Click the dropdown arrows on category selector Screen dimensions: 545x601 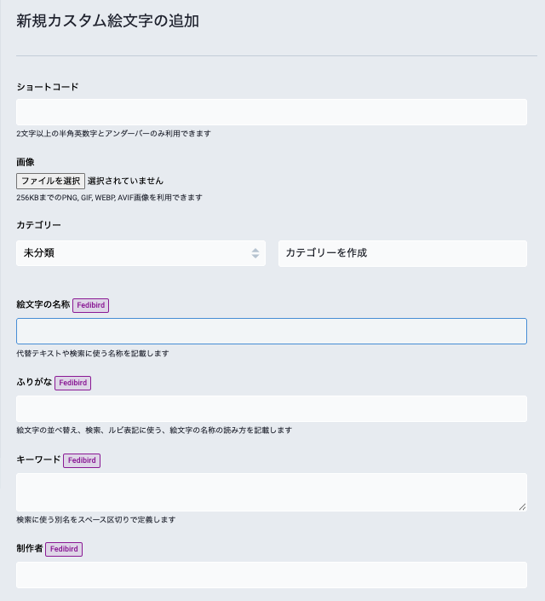tap(255, 253)
